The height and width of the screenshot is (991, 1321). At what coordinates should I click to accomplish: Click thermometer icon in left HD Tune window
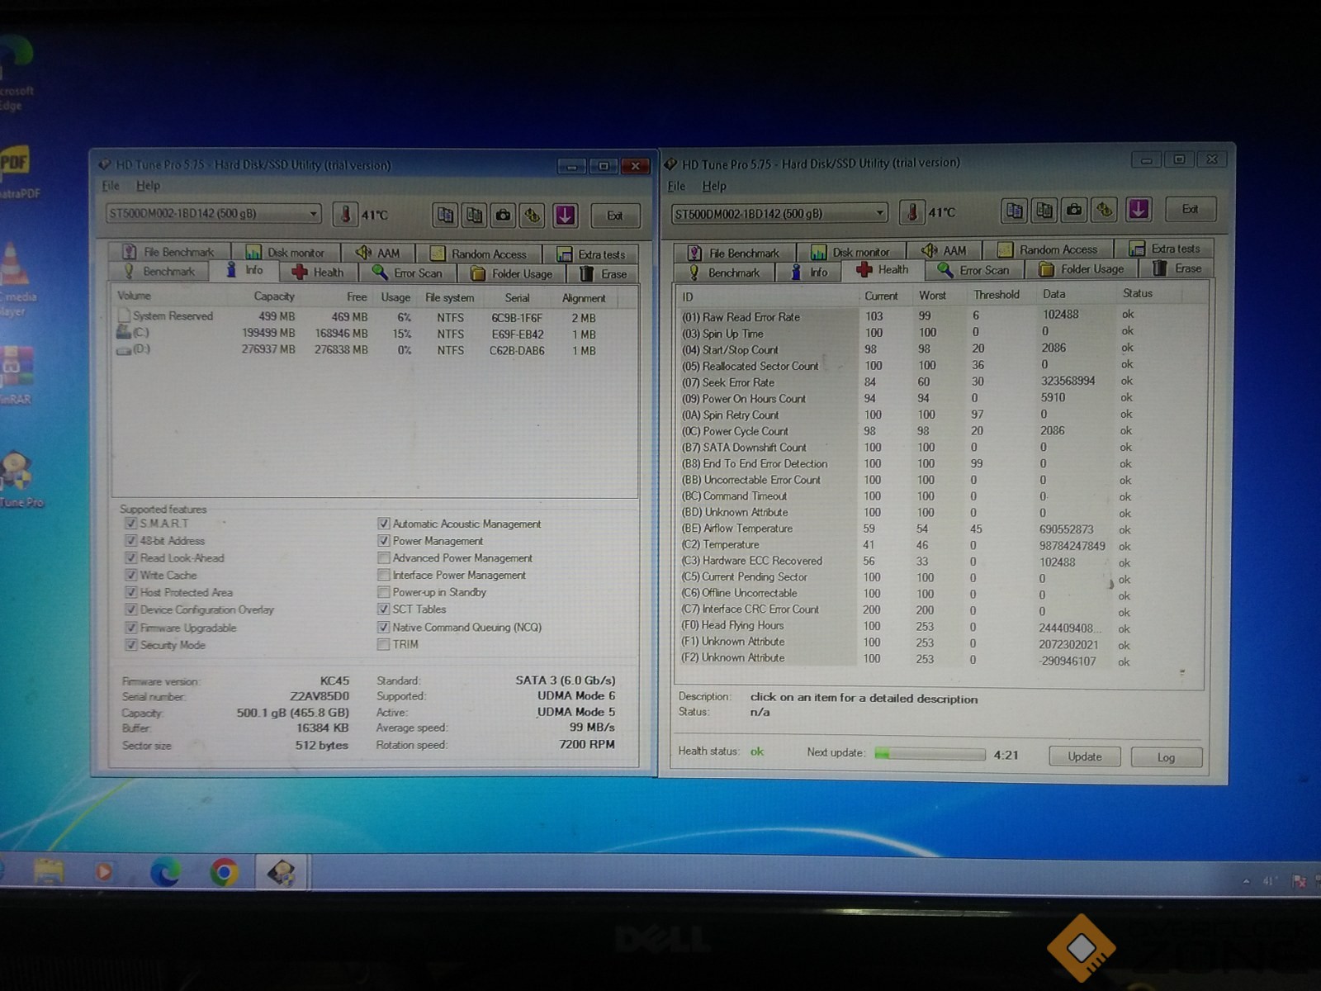(x=345, y=215)
